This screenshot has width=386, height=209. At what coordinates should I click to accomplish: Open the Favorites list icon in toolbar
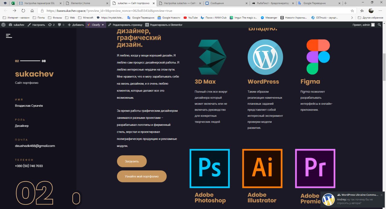362,11
